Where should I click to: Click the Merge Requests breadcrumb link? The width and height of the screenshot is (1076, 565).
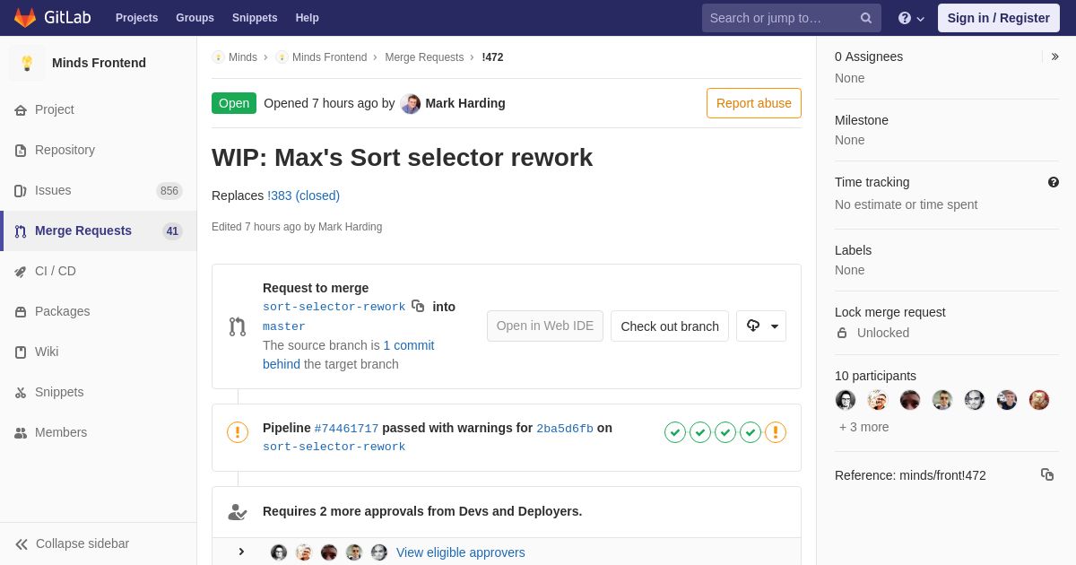pyautogui.click(x=424, y=57)
